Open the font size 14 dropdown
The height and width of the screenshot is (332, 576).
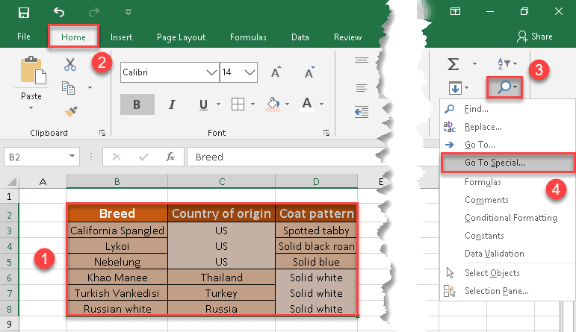click(250, 72)
